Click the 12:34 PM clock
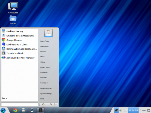The height and width of the screenshot is (113, 151). tap(133, 110)
